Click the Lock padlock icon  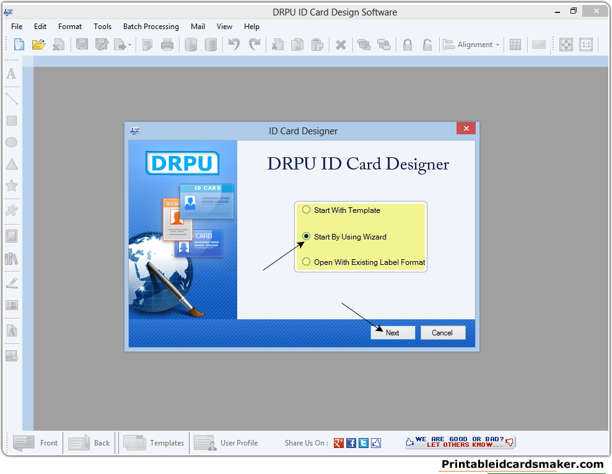(408, 45)
